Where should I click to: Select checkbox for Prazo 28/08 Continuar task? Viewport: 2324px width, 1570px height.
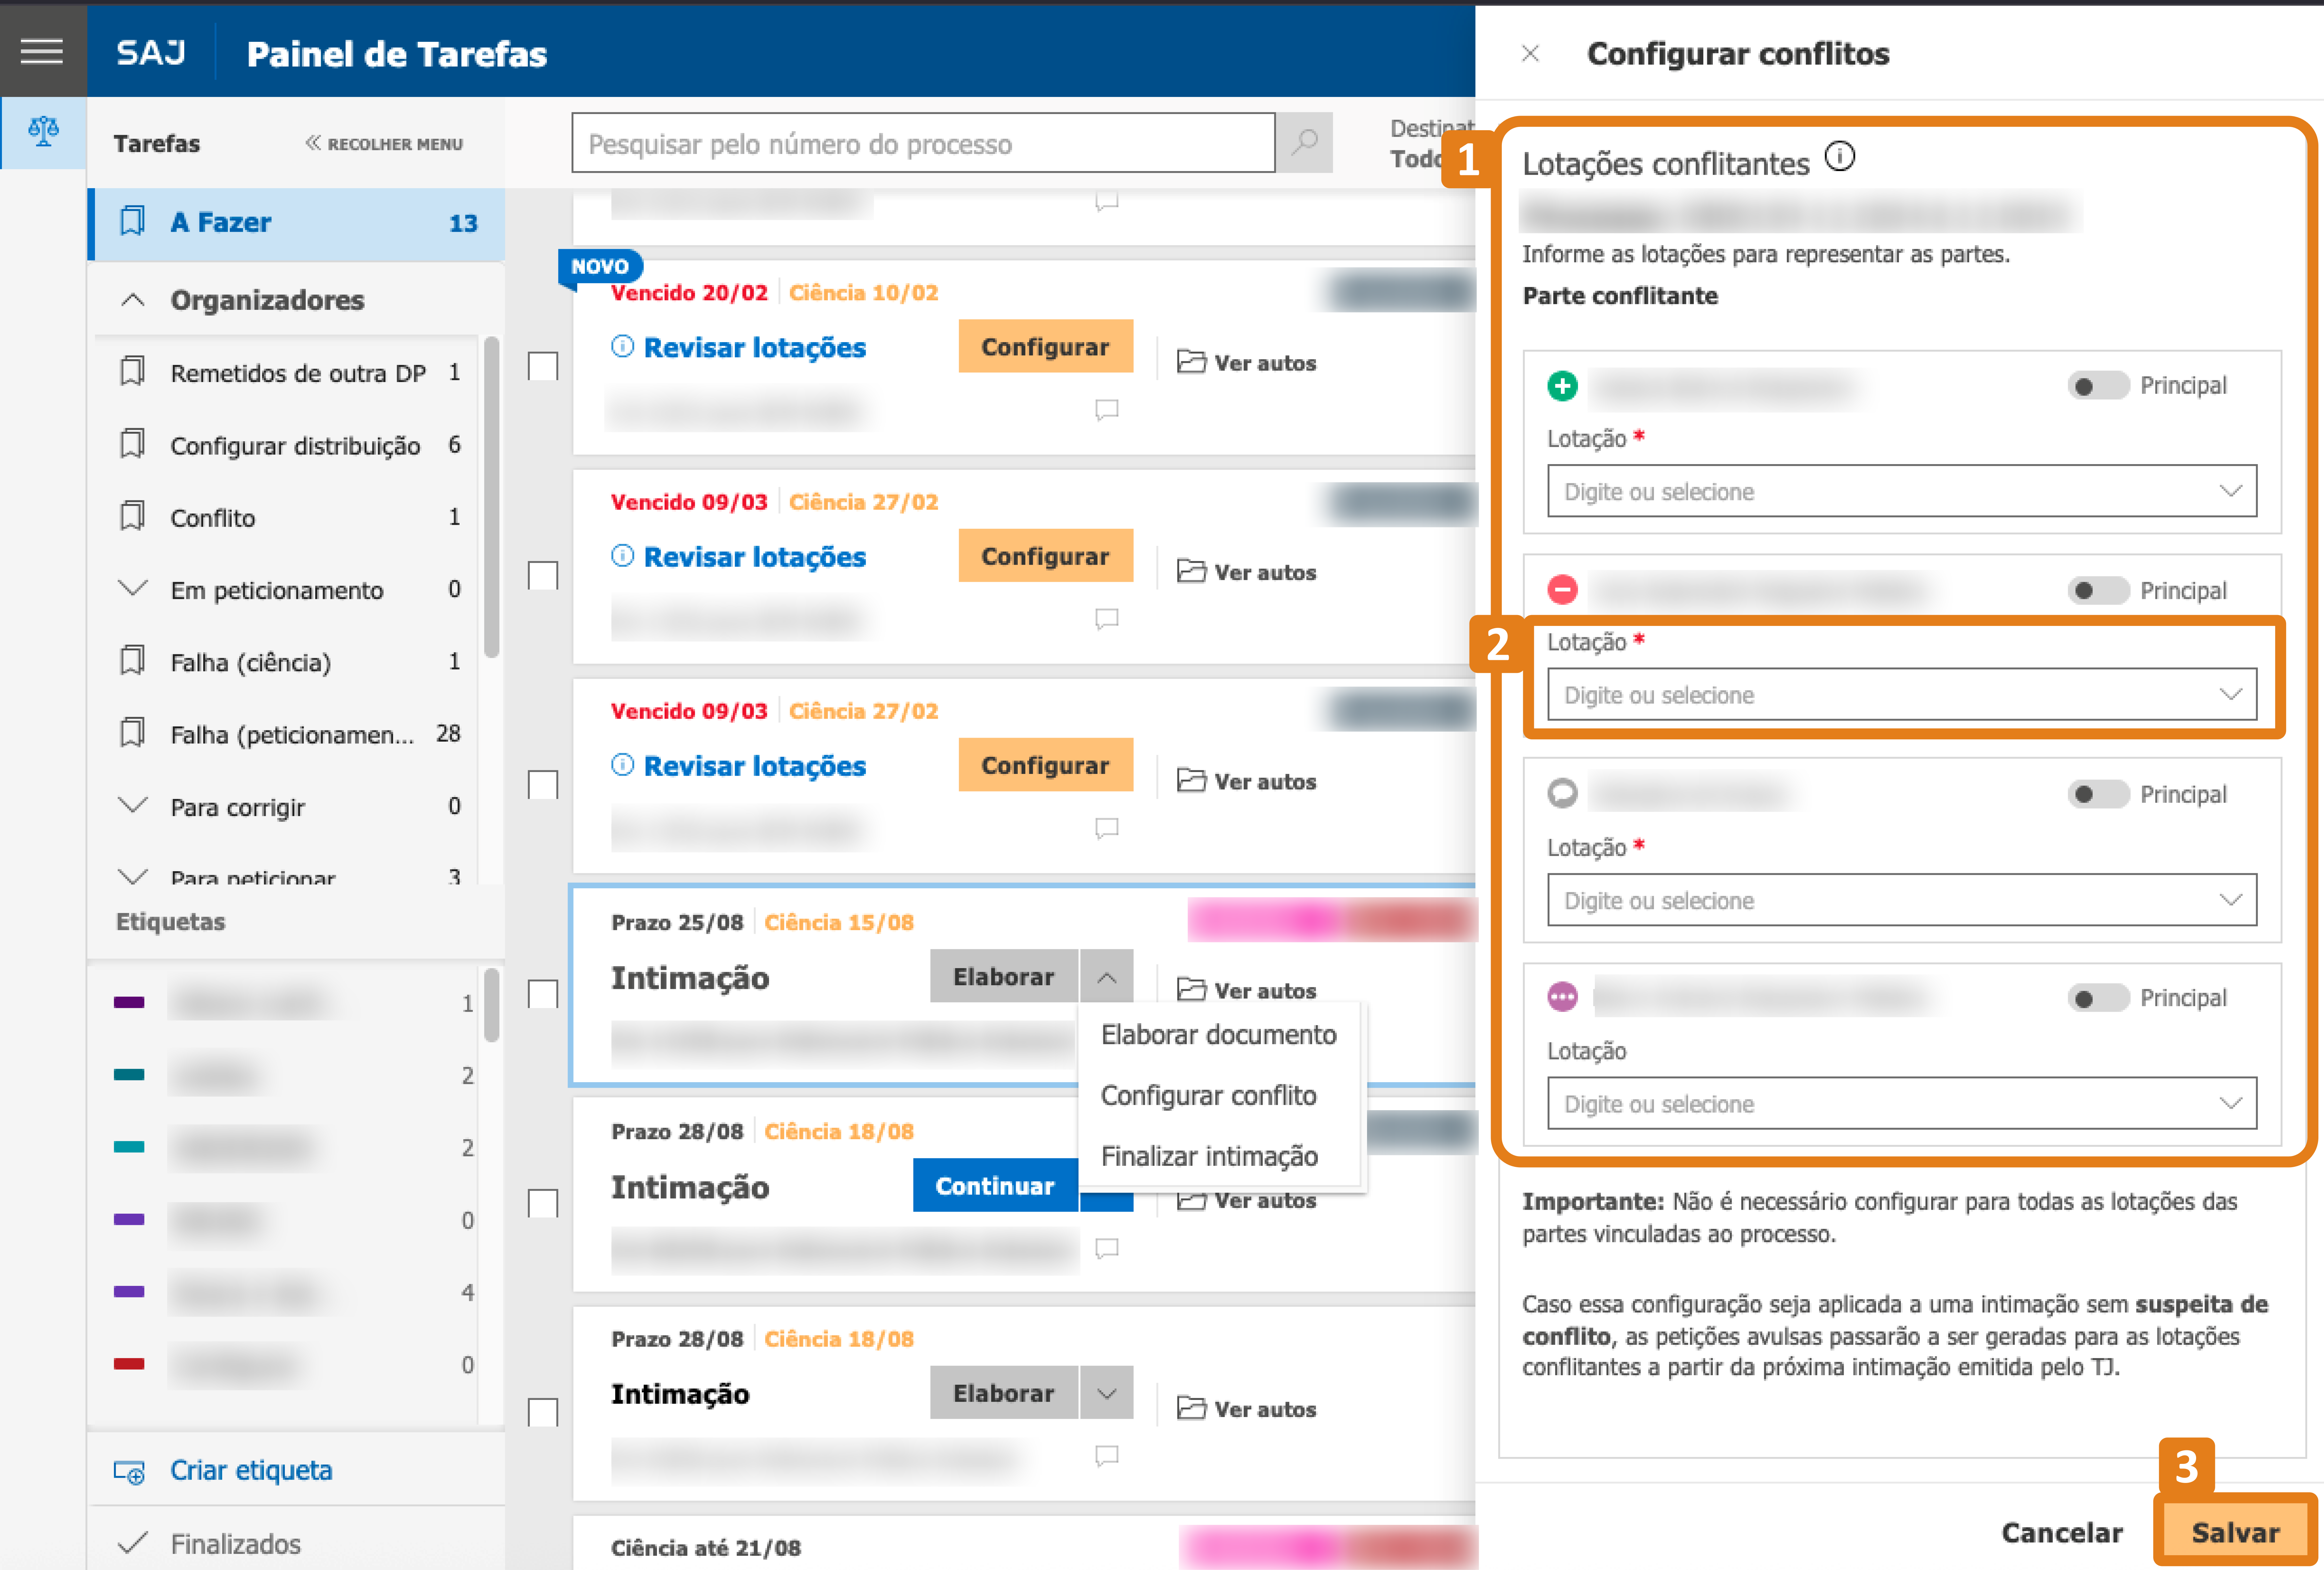pyautogui.click(x=543, y=1203)
